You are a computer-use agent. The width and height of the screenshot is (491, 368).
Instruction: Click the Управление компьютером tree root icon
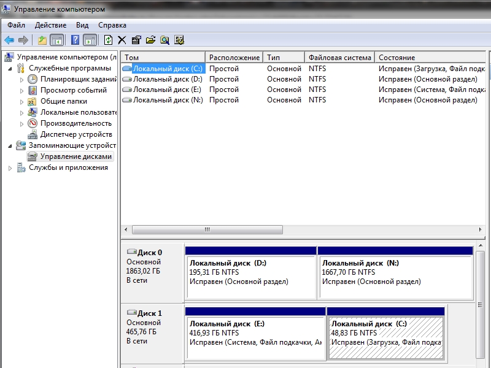[9, 57]
